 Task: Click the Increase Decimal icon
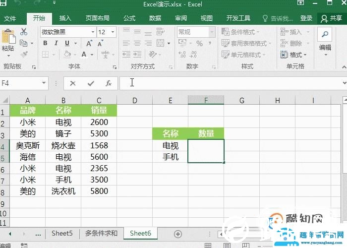click(x=182, y=54)
